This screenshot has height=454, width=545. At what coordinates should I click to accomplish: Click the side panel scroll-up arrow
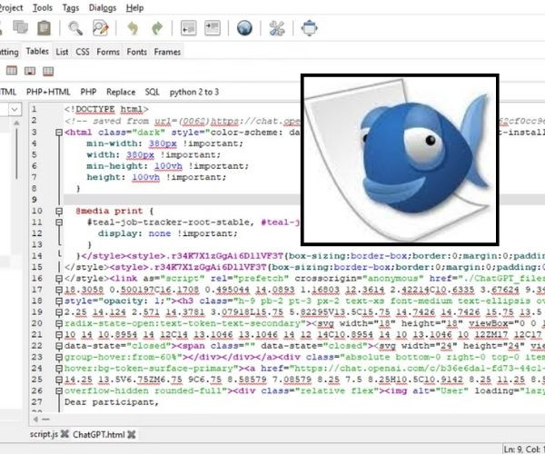16,123
